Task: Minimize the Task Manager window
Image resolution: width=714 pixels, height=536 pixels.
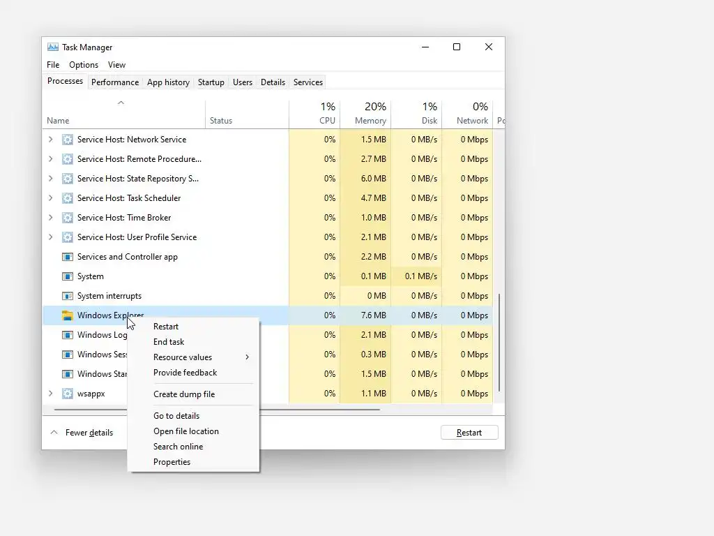Action: pos(425,47)
